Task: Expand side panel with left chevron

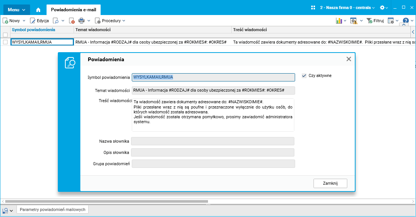Action: pos(413,32)
